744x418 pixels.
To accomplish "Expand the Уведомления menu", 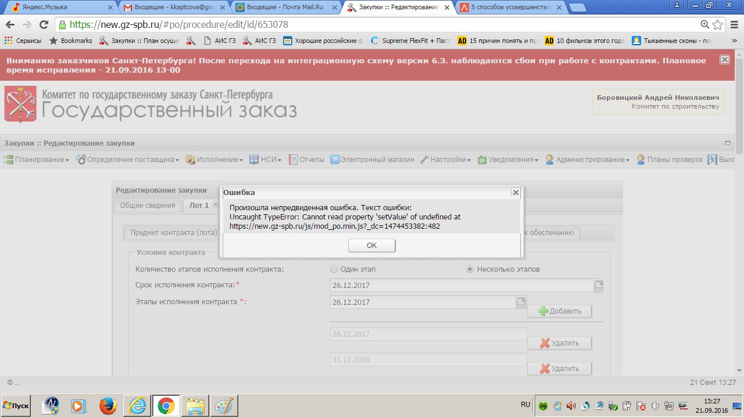I will (508, 160).
